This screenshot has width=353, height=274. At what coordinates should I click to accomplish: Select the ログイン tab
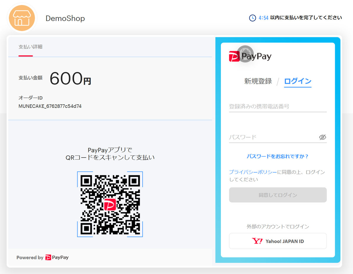point(298,81)
